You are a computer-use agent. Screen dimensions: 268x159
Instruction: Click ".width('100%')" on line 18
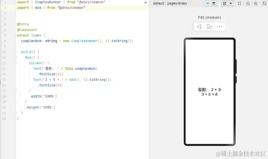pos(43,96)
